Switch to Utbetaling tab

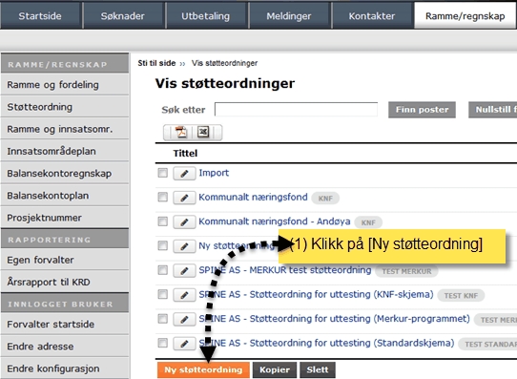[206, 16]
